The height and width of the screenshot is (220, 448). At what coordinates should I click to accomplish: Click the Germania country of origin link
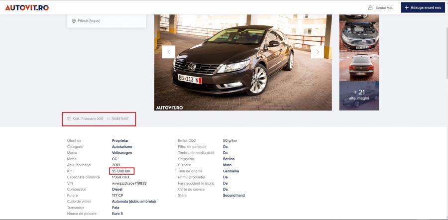231,171
